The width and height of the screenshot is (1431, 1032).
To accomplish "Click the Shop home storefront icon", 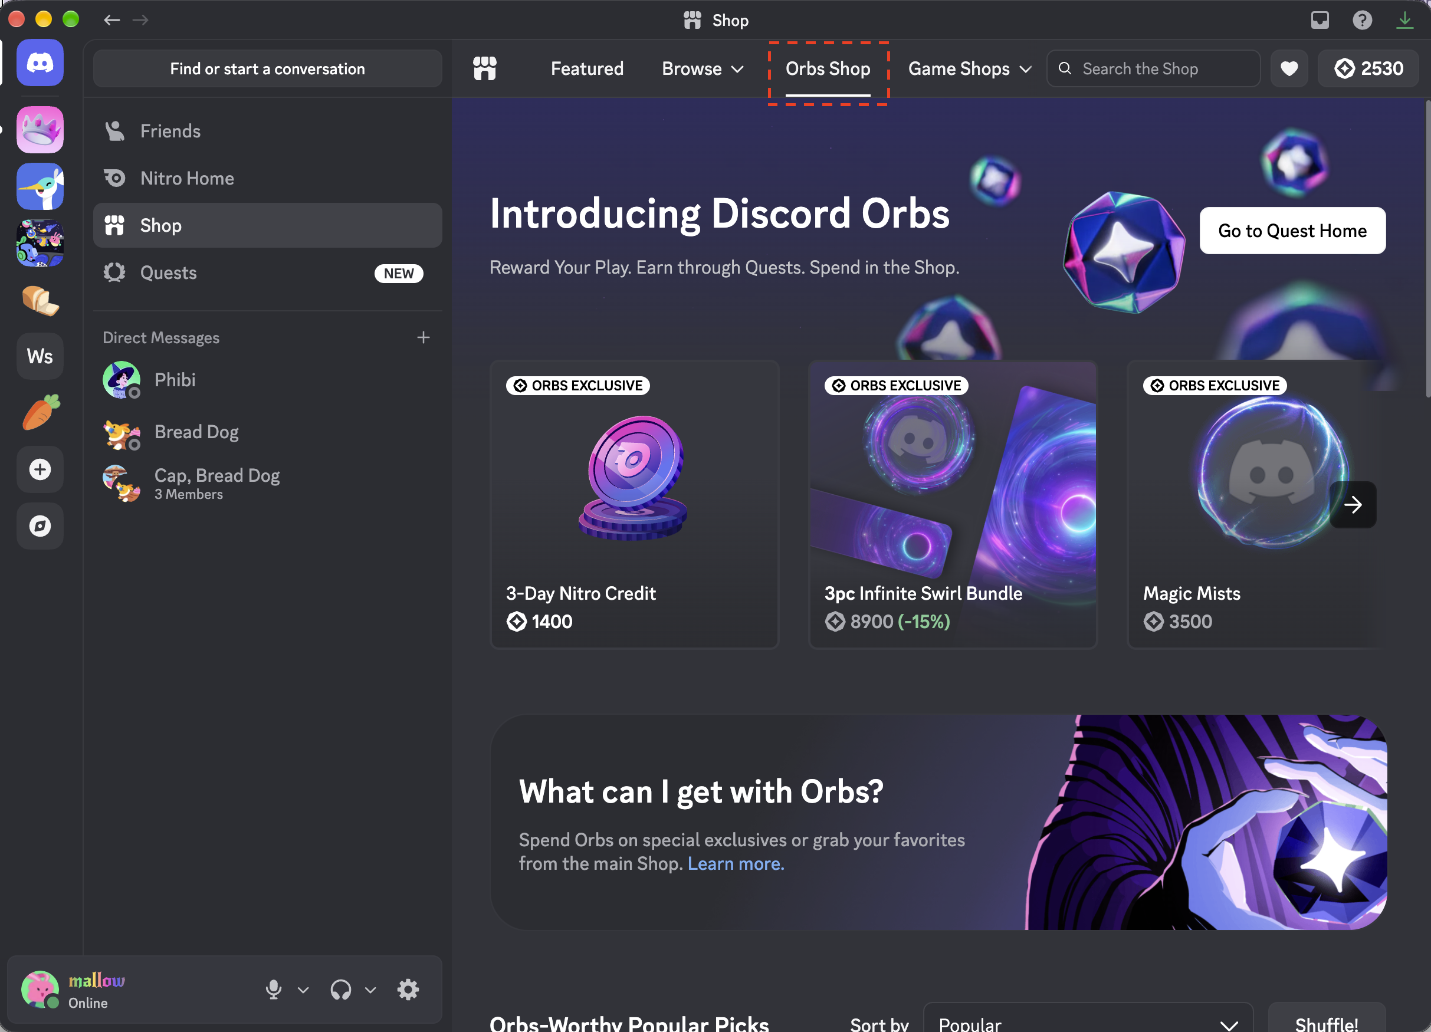I will 485,68.
